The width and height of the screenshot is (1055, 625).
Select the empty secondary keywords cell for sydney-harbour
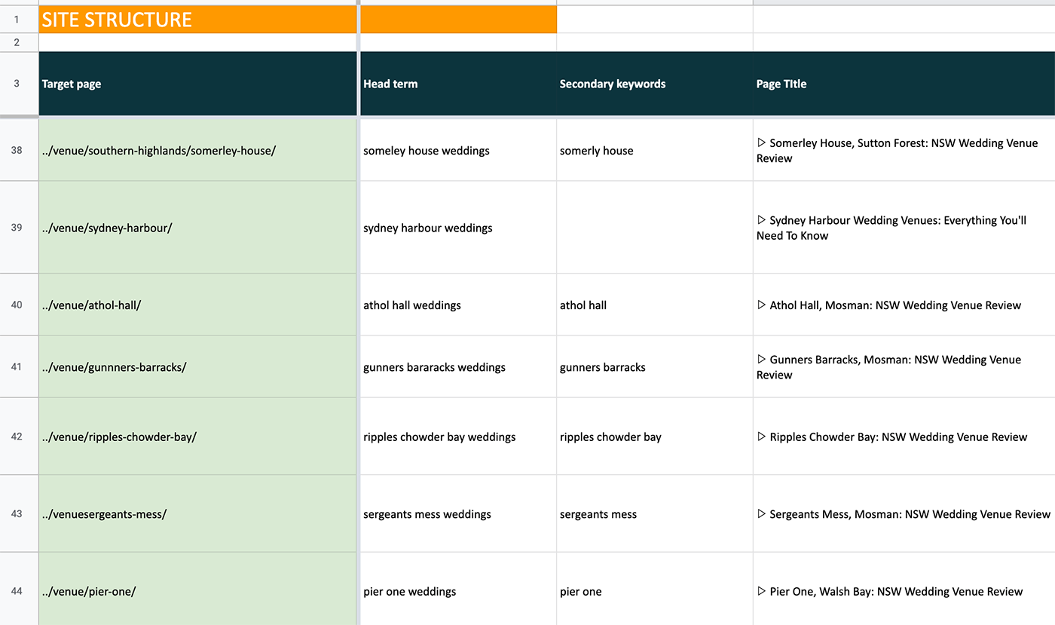[655, 227]
